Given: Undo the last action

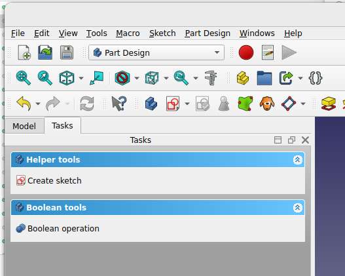Looking at the screenshot, I should pos(24,103).
